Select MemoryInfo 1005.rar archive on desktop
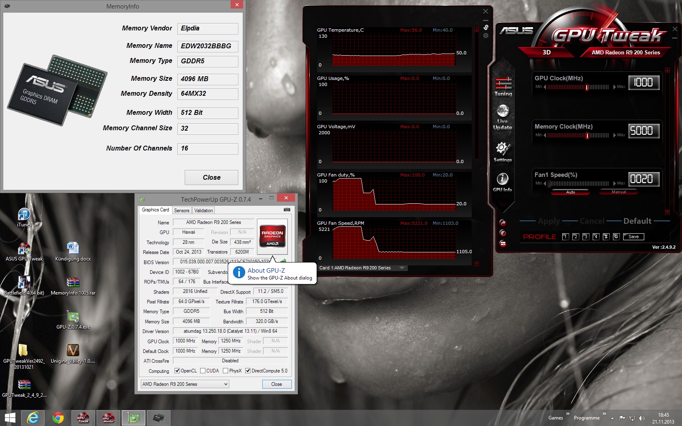The height and width of the screenshot is (426, 682). click(73, 286)
